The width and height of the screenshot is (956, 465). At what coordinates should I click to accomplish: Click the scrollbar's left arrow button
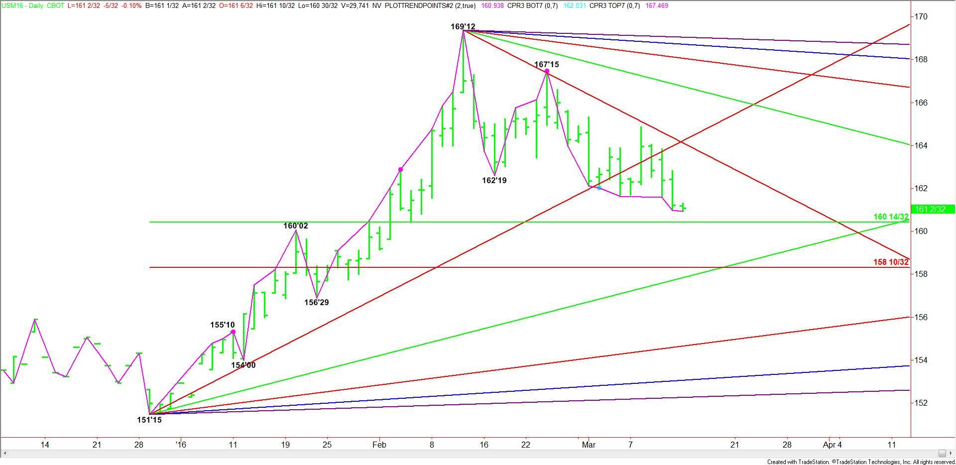click(x=4, y=454)
